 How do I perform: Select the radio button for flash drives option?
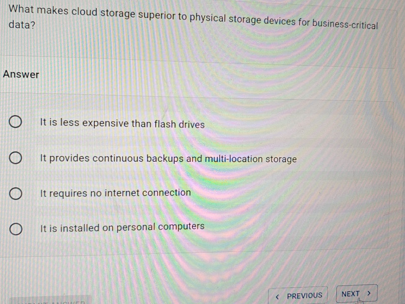[x=16, y=121]
